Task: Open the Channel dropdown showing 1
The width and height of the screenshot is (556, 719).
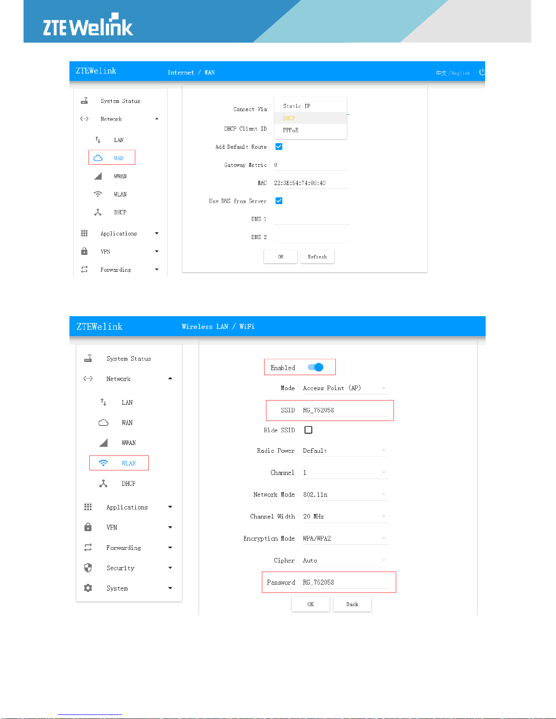Action: 346,473
